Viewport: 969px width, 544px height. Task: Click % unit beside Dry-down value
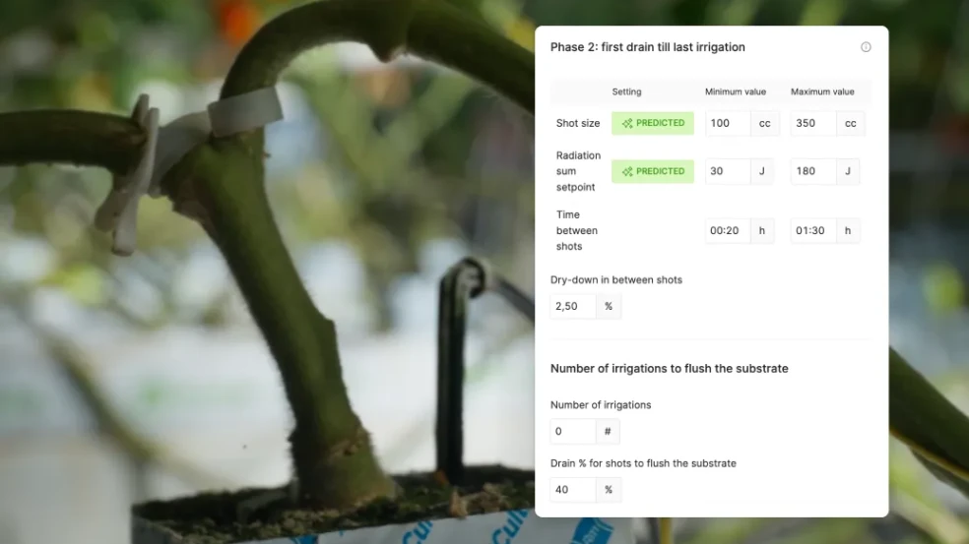click(609, 306)
